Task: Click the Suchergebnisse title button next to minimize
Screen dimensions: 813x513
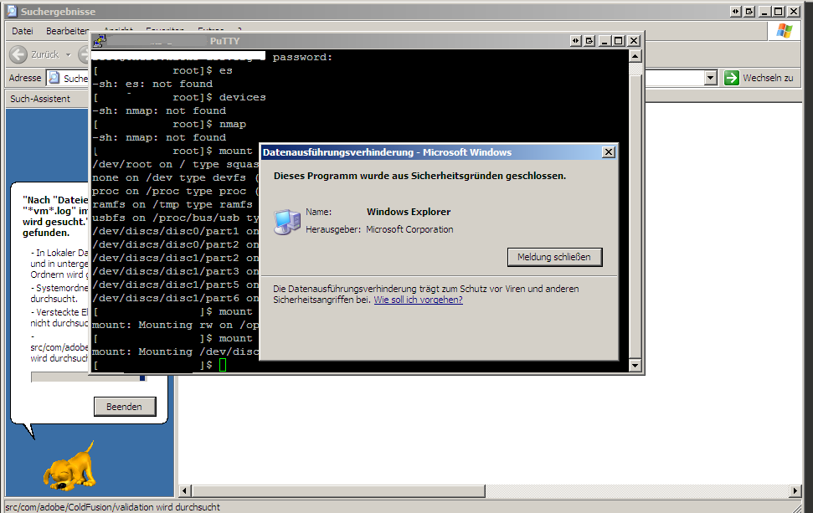Action: pyautogui.click(x=749, y=11)
